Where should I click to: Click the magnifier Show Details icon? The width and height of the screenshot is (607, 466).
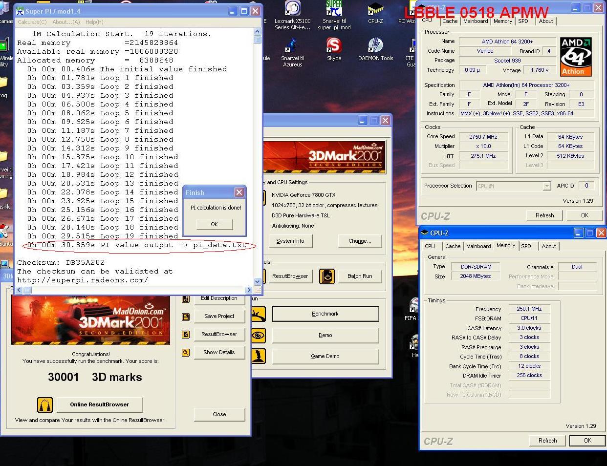coord(186,352)
